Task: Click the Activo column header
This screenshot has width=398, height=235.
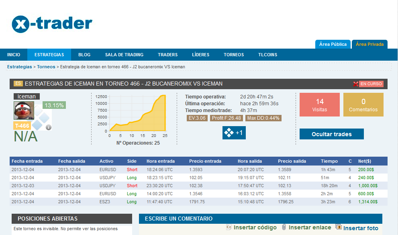Action: coord(106,161)
